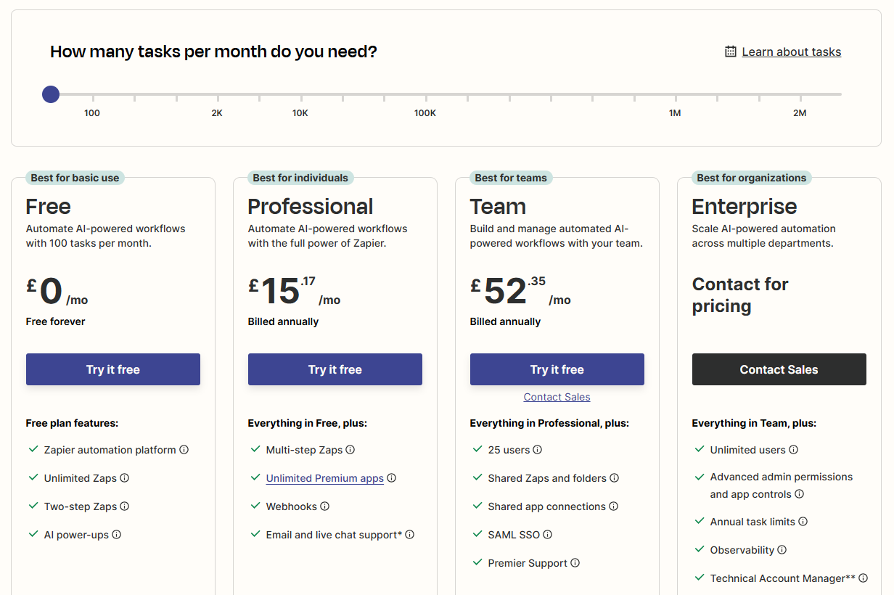Screen dimensions: 894x595
Task: Click info icon beside Technical Account Manager
Action: pos(863,578)
